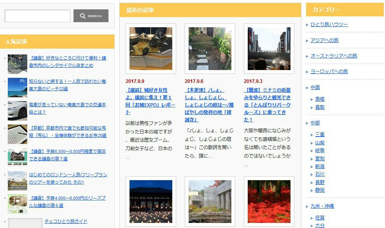Click the sutra writing paper thumbnail
Image resolution: width=385 pixels, height=228 pixels.
[x=17, y=134]
